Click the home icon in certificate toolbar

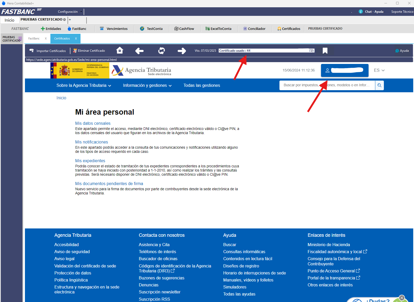pos(120,50)
